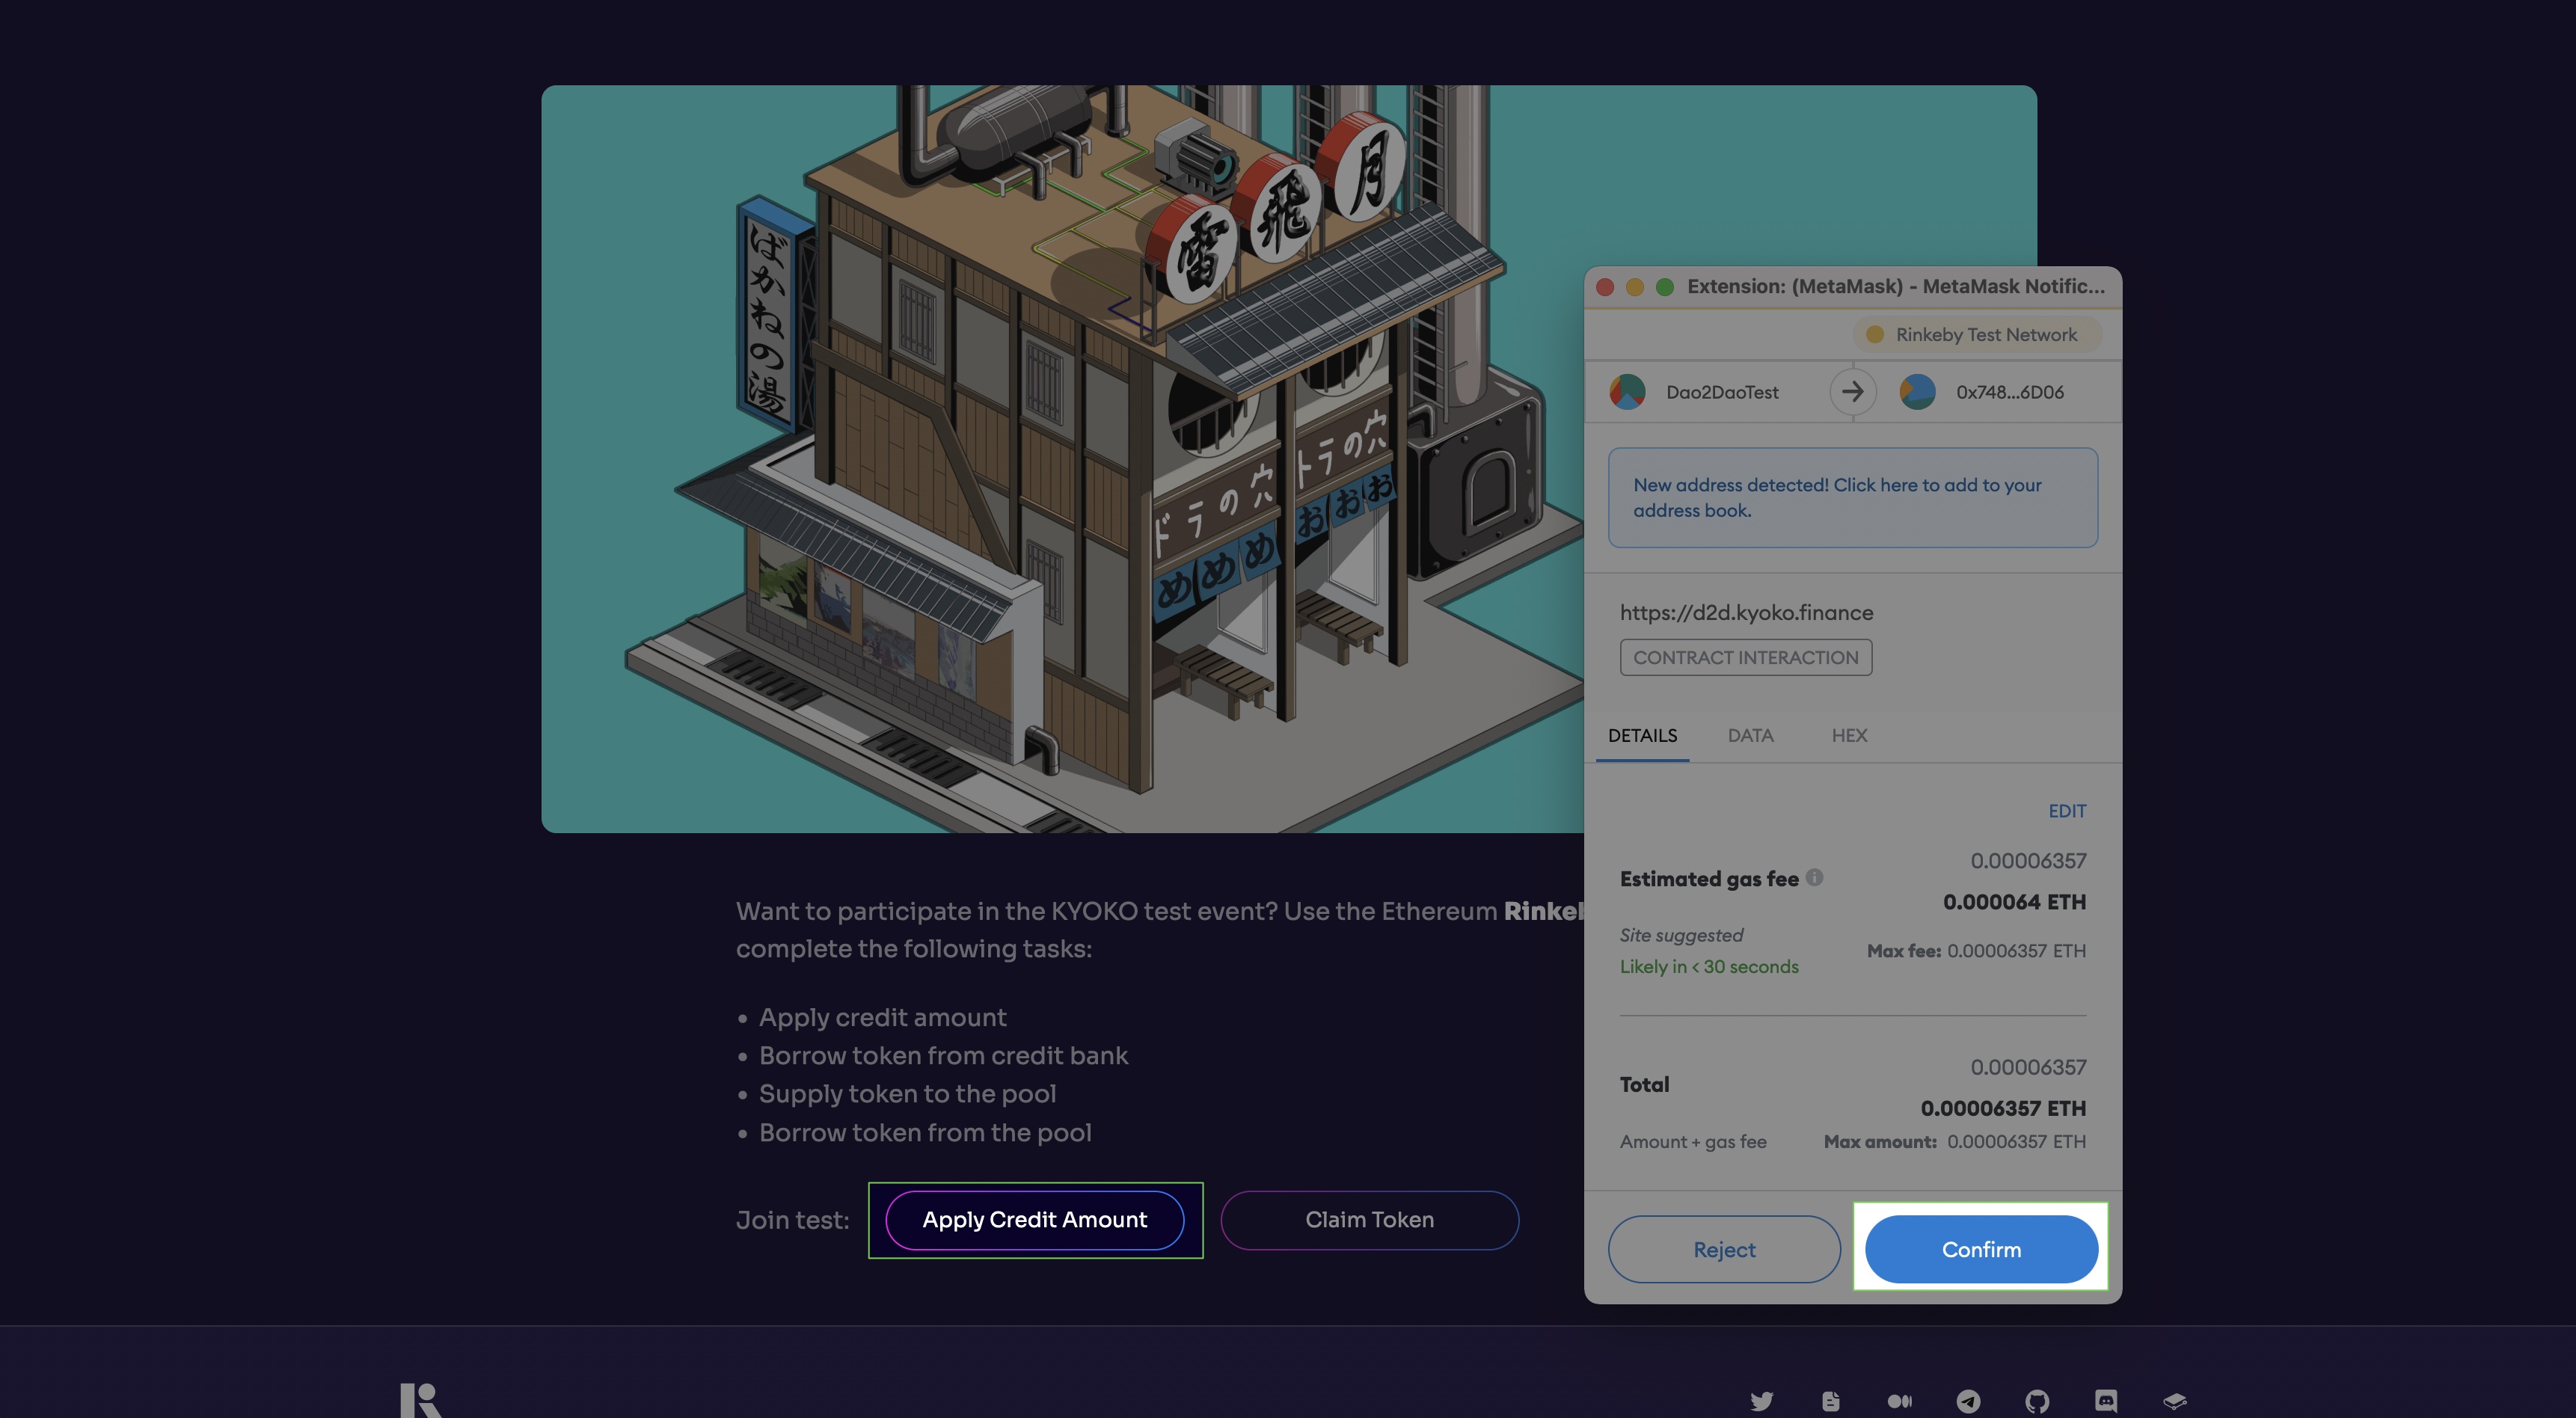Viewport: 2576px width, 1418px height.
Task: Click the New address detected notice
Action: click(1853, 497)
